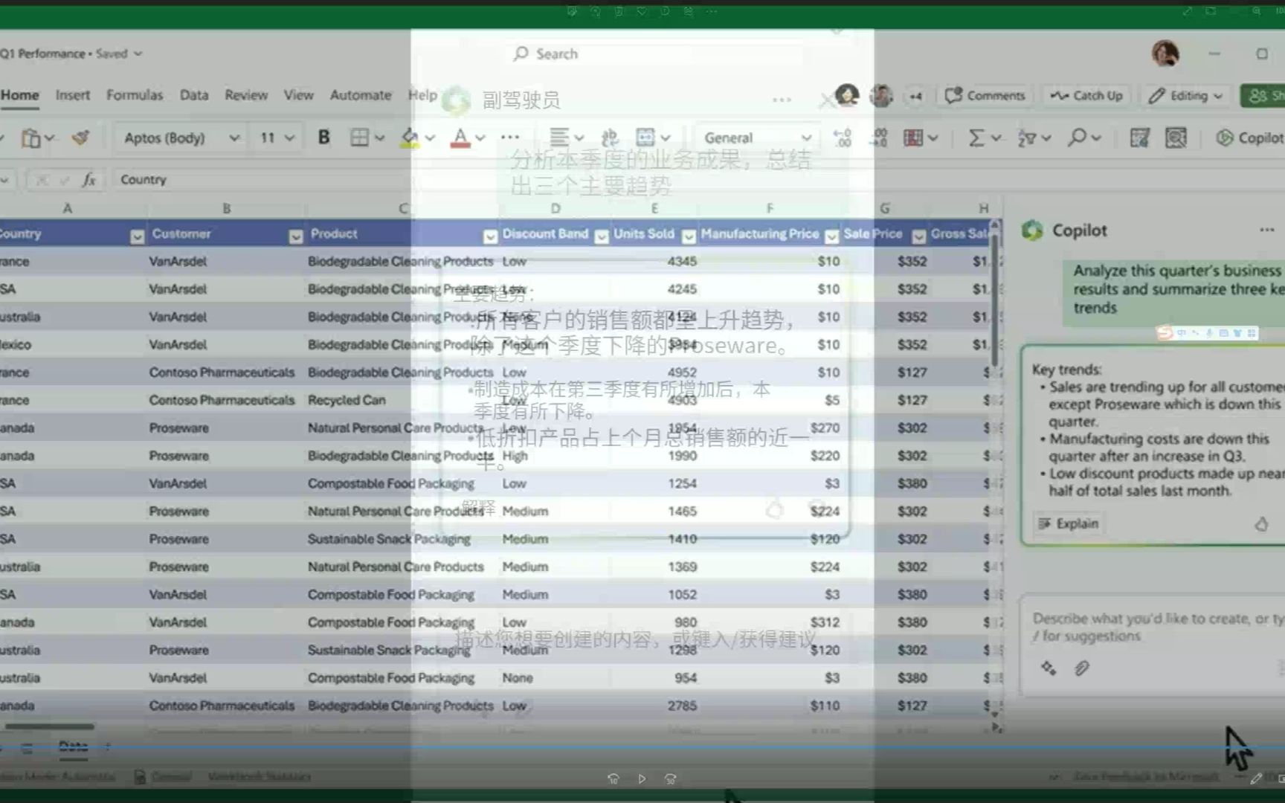Open the more font options ellipsis
This screenshot has width=1285, height=803.
point(510,138)
